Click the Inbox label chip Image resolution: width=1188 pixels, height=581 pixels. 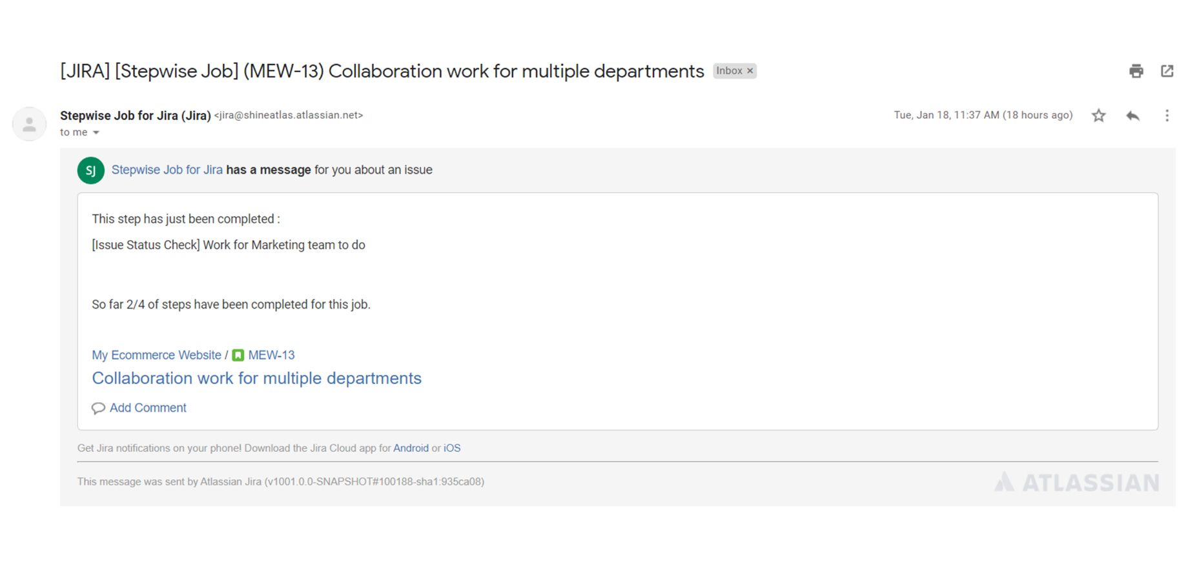click(x=734, y=71)
